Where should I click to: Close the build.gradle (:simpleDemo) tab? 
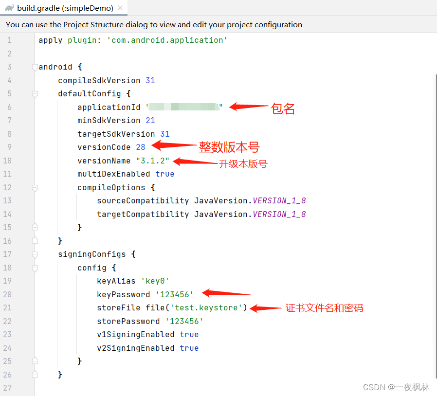[120, 8]
